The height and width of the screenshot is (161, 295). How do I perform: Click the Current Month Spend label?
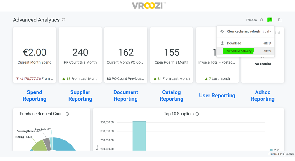(x=34, y=62)
